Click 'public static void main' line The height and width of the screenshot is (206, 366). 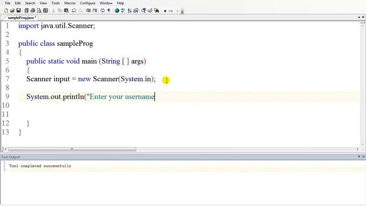point(86,61)
